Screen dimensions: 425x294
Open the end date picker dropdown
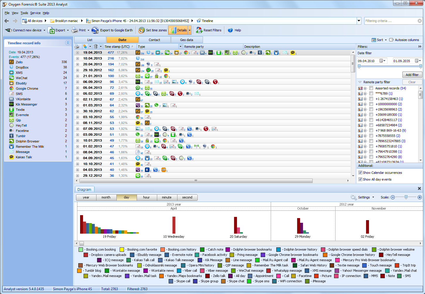418,61
